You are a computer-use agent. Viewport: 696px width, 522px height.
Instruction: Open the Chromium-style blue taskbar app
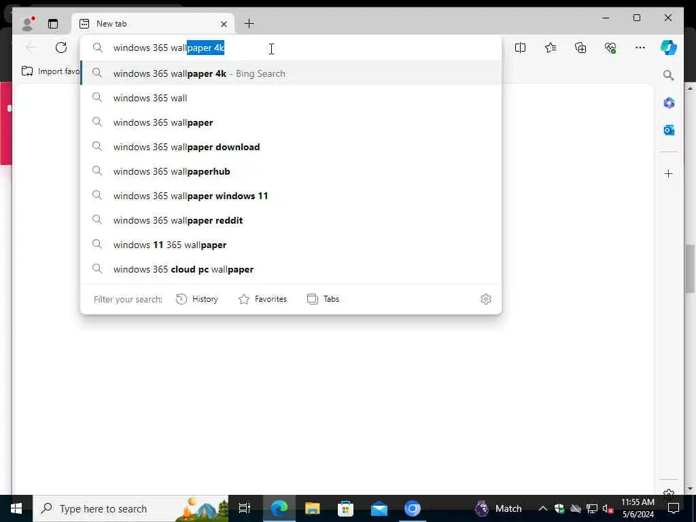[x=413, y=508]
